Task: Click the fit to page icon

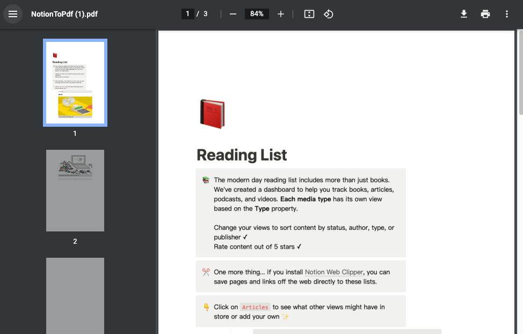Action: [309, 14]
